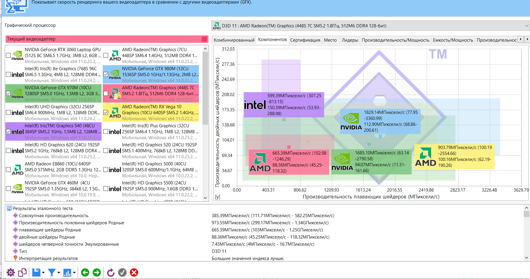Click AMD logo of Radeon RX Vega 10
This screenshot has height=279, width=530.
[x=115, y=113]
